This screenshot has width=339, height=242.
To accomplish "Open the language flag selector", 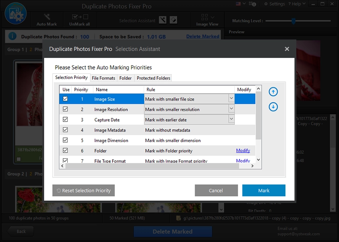I will click(x=240, y=4).
